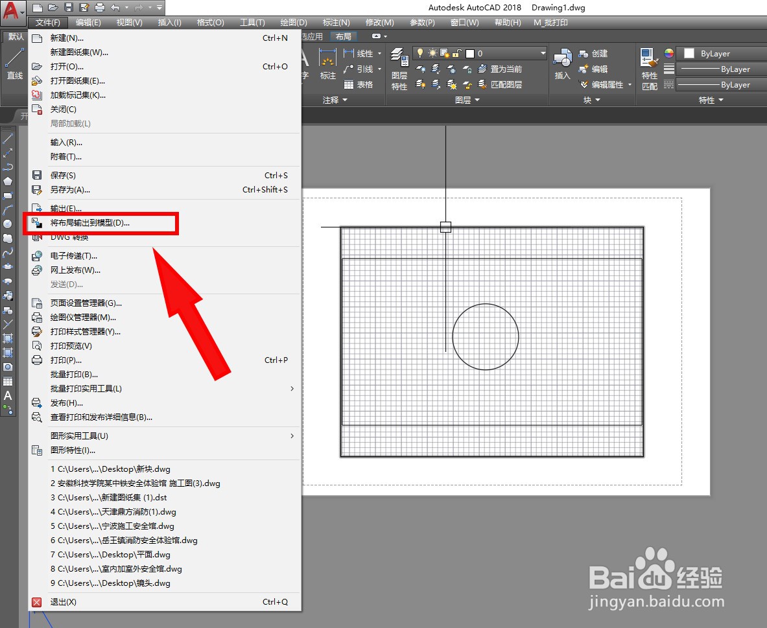
Task: Click the 匹配图层 button
Action: [500, 85]
